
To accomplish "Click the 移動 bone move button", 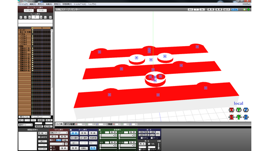I will 93,133.
